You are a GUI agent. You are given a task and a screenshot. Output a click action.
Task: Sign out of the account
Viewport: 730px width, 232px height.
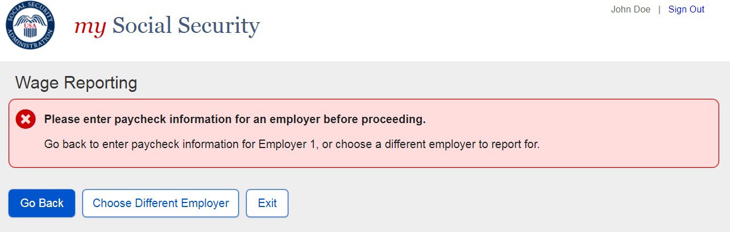click(x=686, y=10)
